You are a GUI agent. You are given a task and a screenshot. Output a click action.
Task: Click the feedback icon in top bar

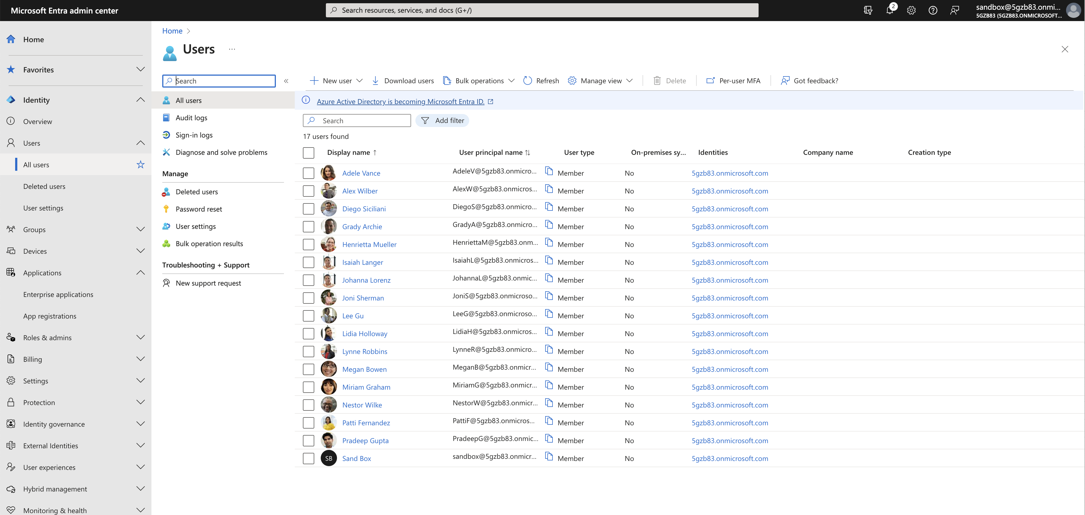click(954, 10)
